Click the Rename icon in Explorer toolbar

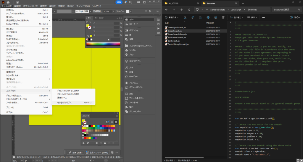[208, 17]
